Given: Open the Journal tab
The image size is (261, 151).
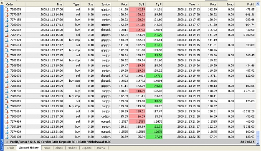Looking at the screenshot, I should [x=101, y=148].
